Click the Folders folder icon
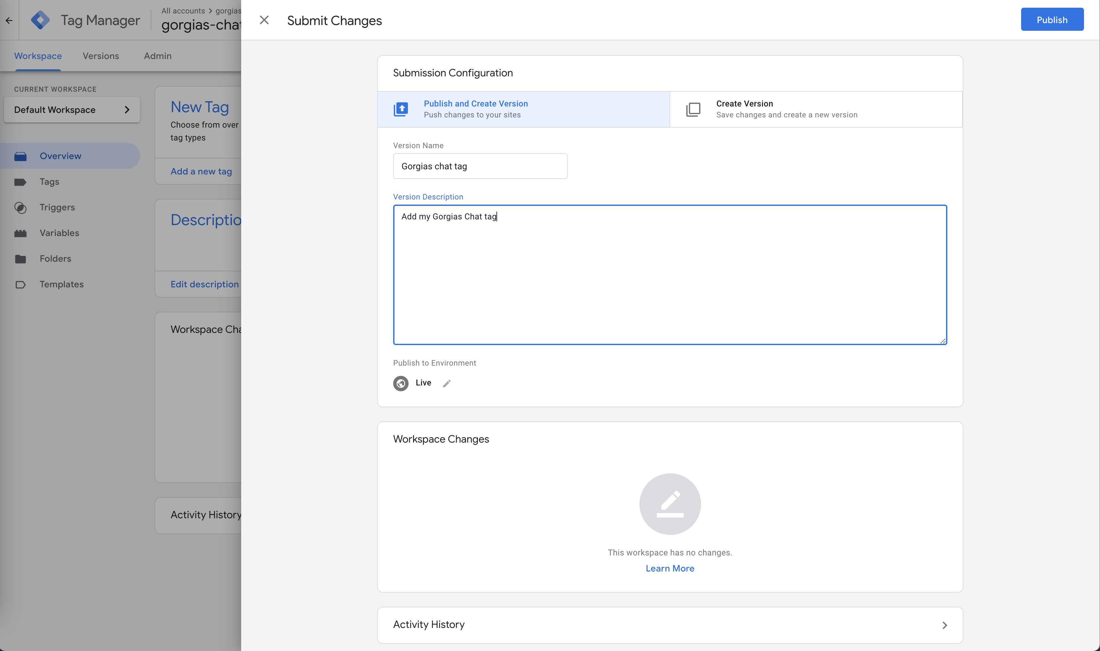The height and width of the screenshot is (651, 1100). [20, 259]
